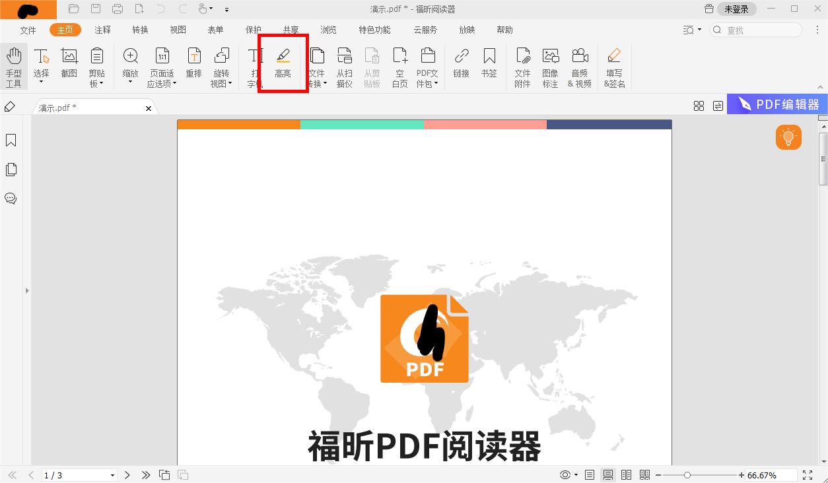Expand the page number dropdown showing 1/3
This screenshot has width=828, height=483.
[112, 474]
